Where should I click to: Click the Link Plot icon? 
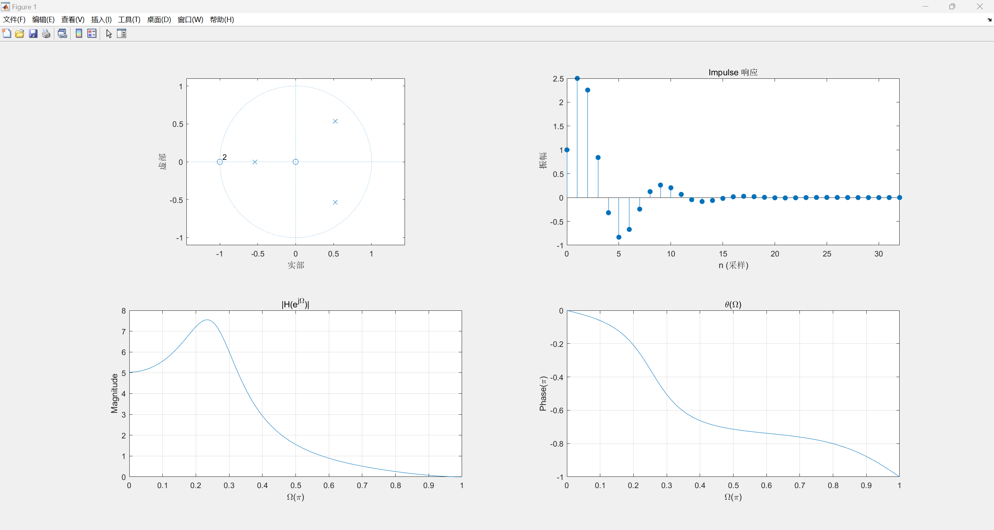[62, 34]
